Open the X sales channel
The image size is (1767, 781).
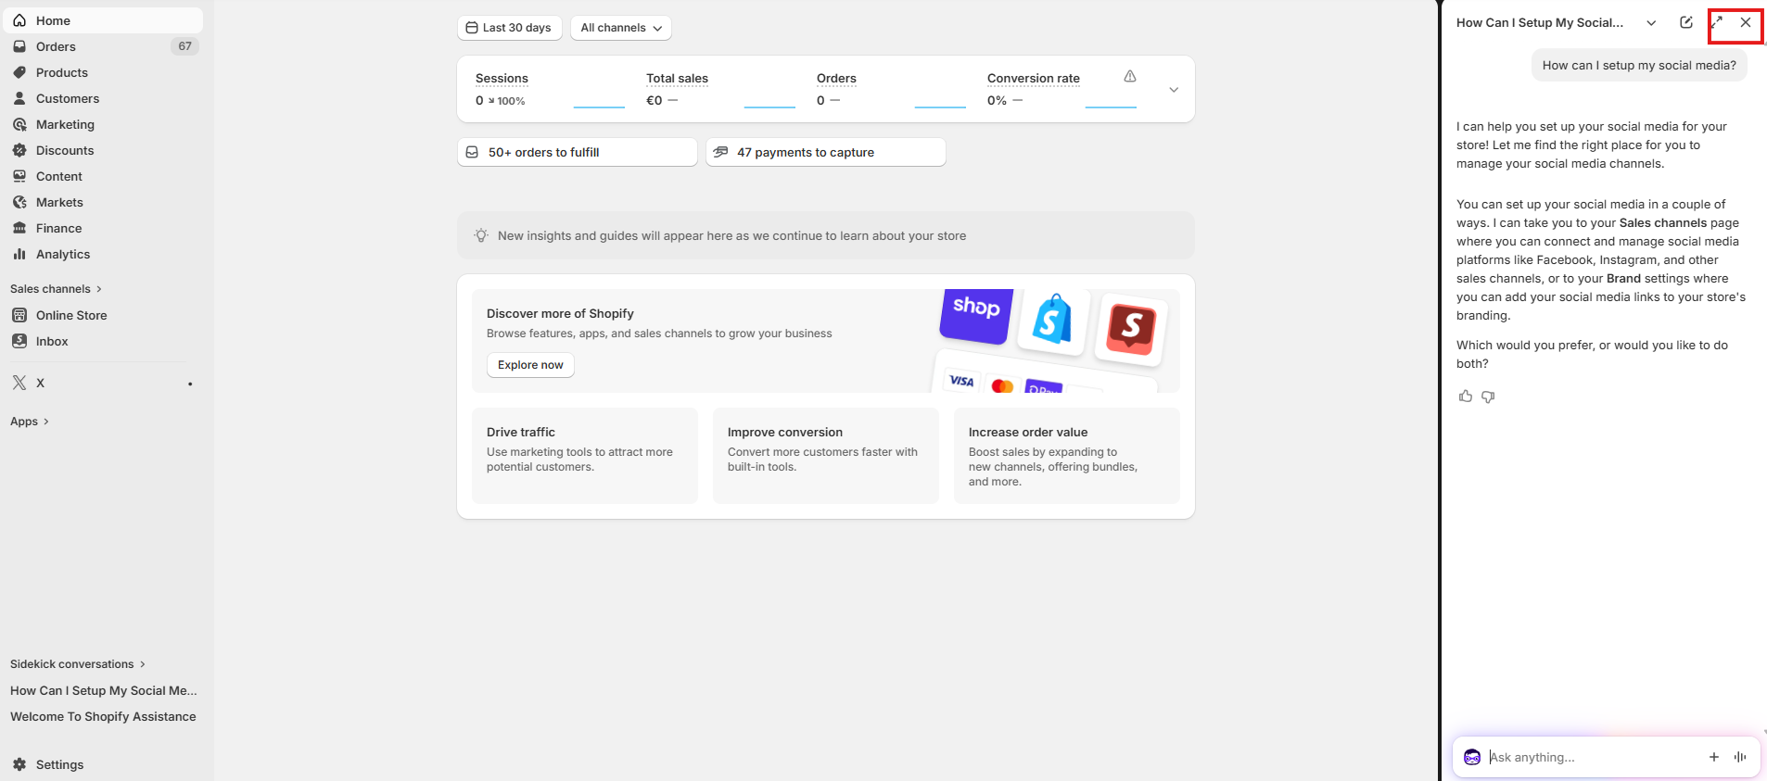tap(103, 383)
